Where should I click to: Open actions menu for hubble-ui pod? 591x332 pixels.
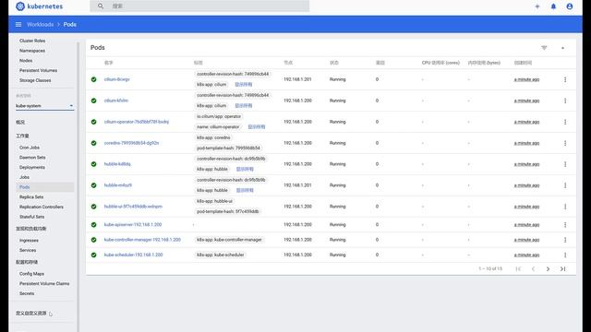click(565, 207)
